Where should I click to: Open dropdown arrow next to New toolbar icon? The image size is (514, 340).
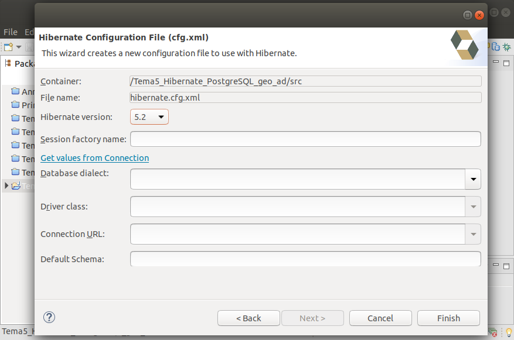(x=19, y=47)
